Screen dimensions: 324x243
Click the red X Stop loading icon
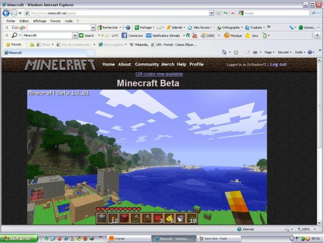(x=233, y=13)
